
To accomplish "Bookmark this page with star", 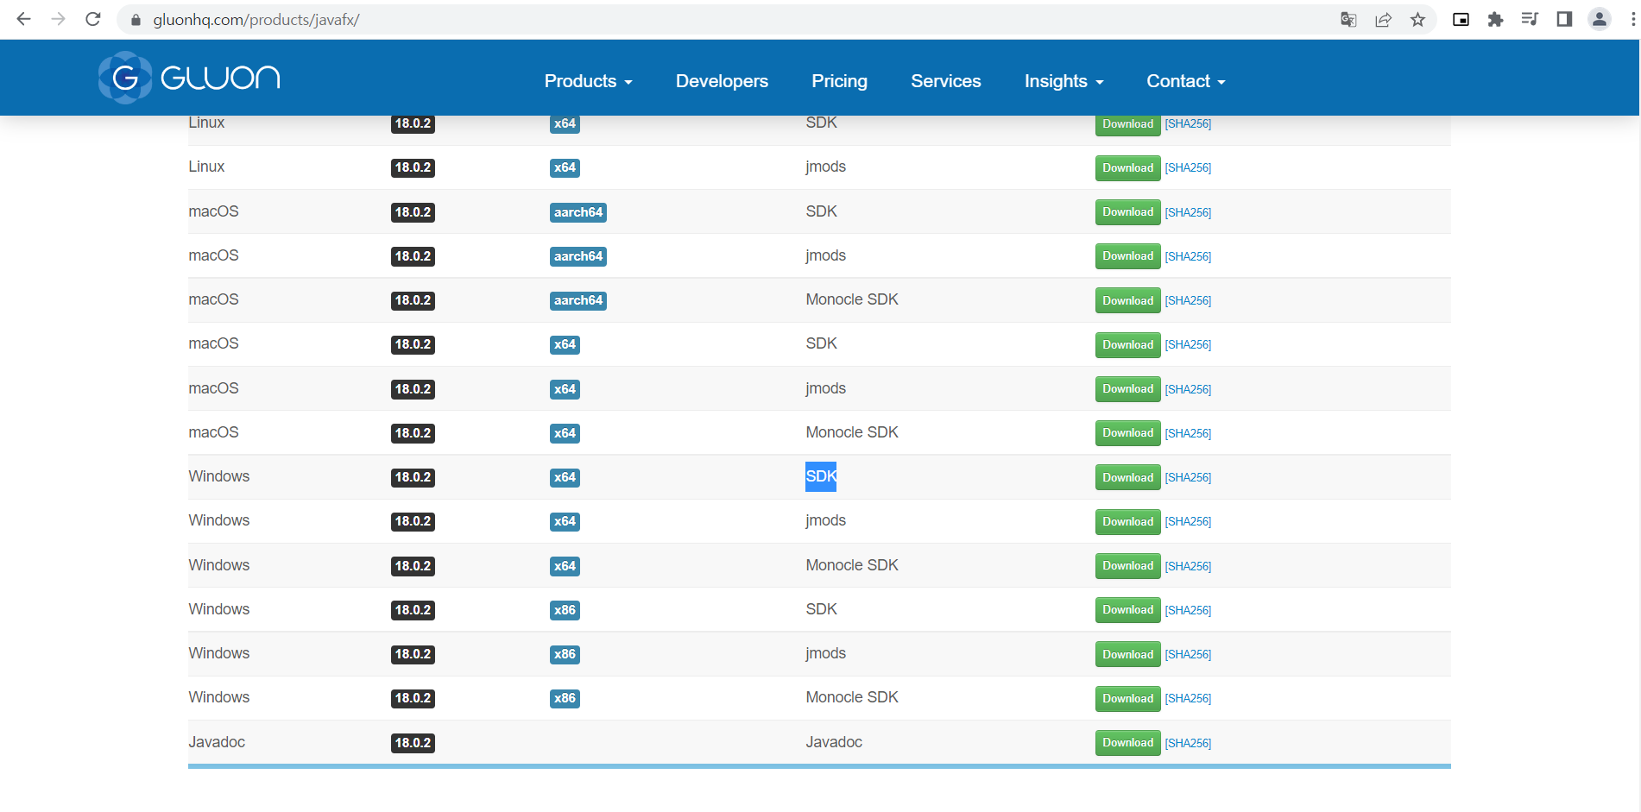I will click(1417, 20).
